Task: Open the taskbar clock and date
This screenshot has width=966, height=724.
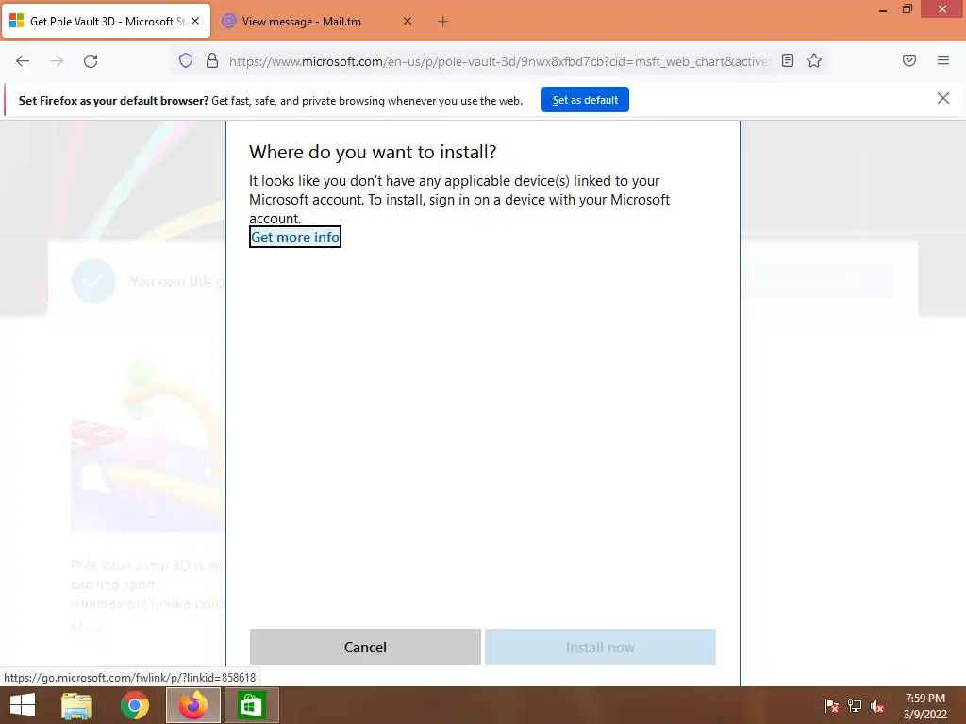Action: (x=924, y=706)
